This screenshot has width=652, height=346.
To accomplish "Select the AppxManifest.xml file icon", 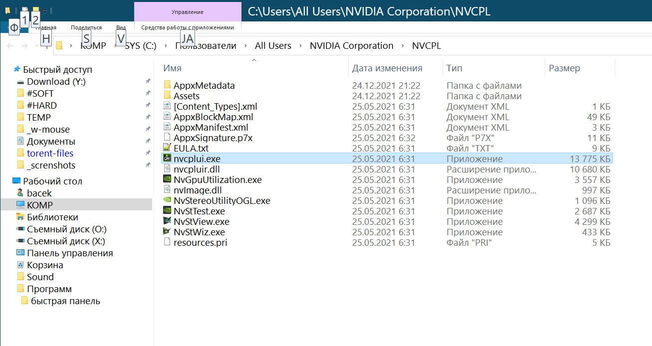I will click(168, 127).
